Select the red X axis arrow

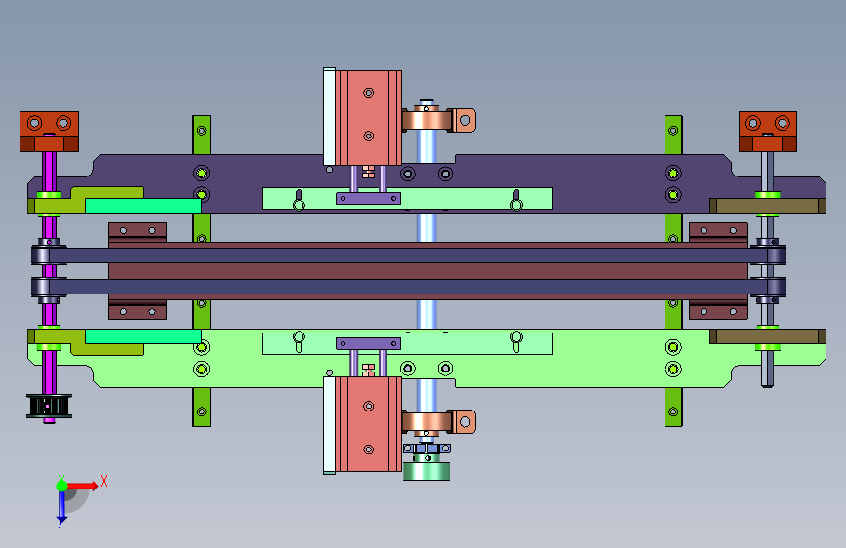pos(82,486)
